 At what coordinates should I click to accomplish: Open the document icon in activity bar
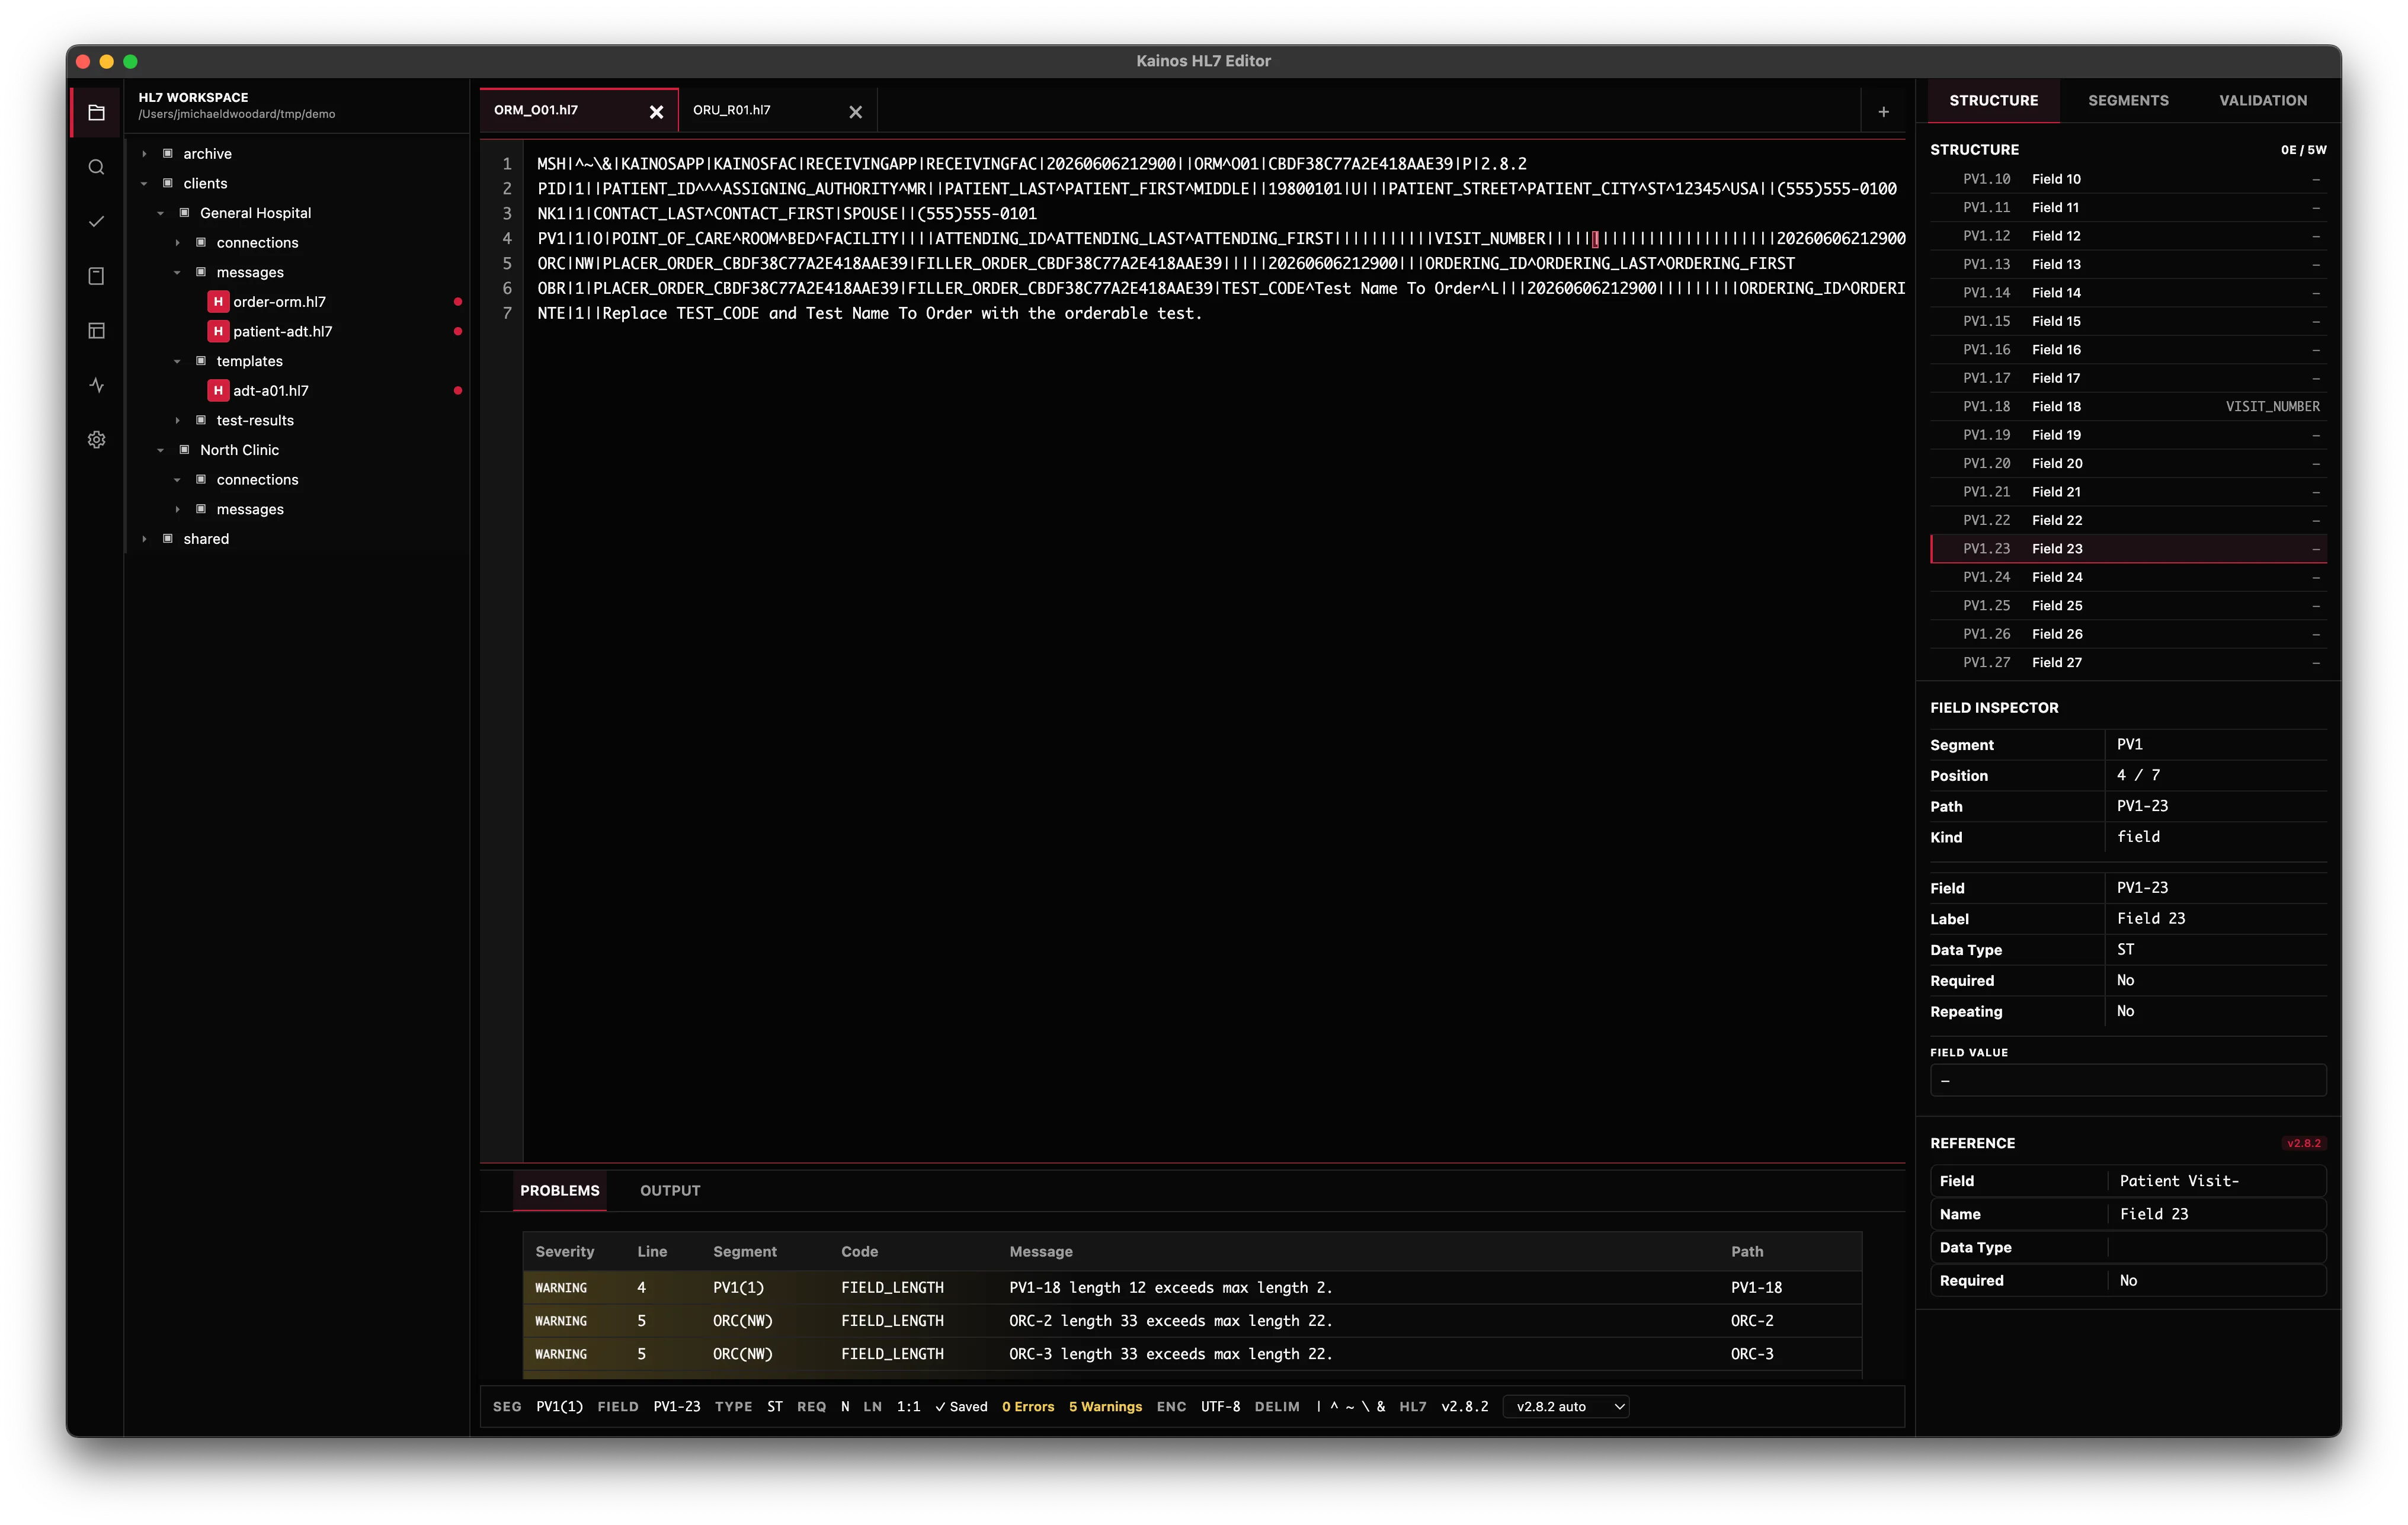coord(96,276)
